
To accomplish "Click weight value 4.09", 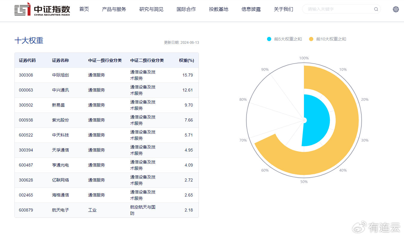I will coord(189,165).
